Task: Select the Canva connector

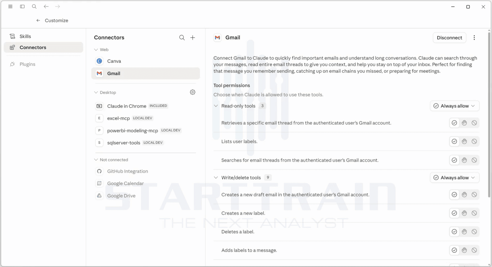Action: click(146, 61)
